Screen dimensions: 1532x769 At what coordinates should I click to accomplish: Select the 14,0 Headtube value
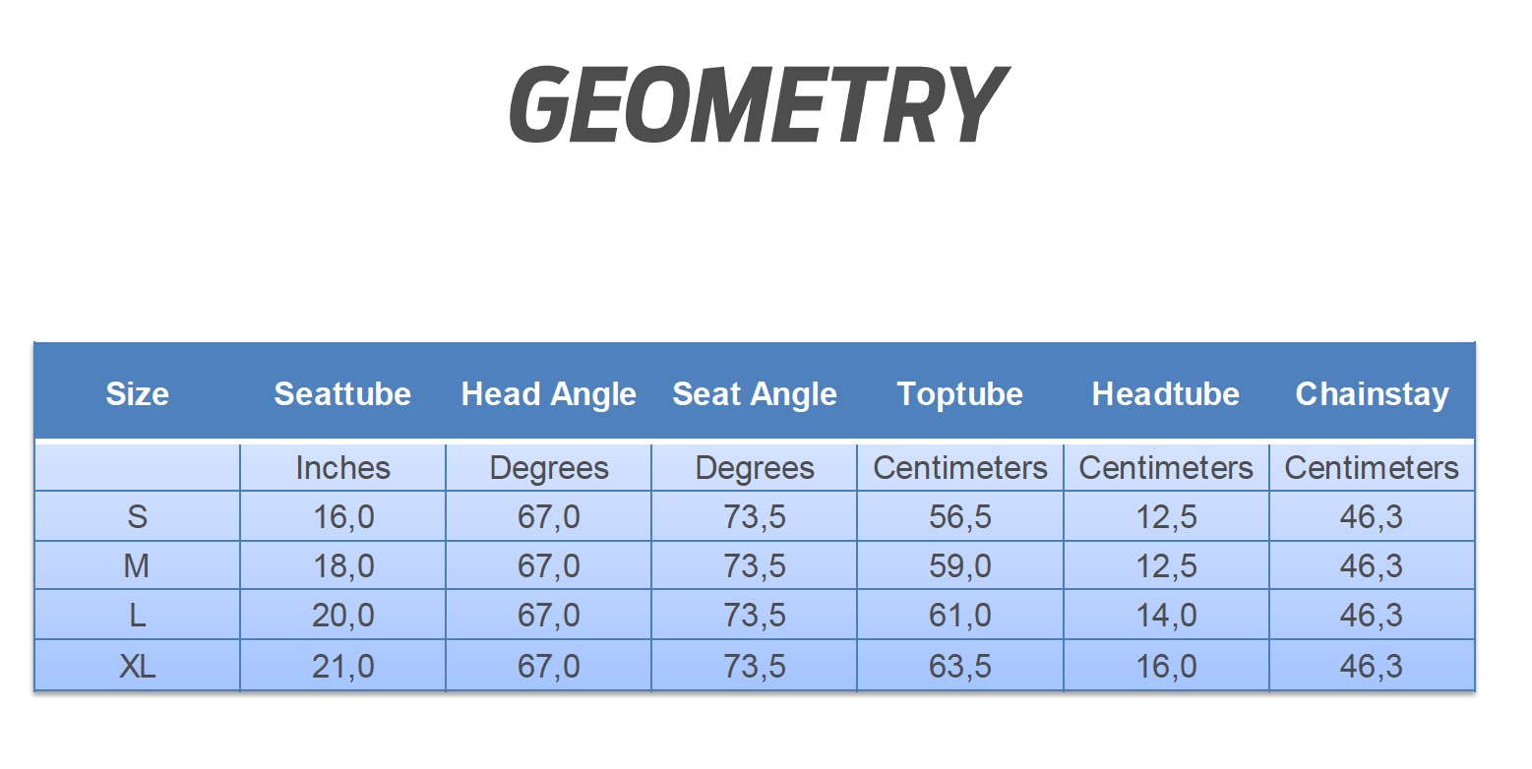1166,616
